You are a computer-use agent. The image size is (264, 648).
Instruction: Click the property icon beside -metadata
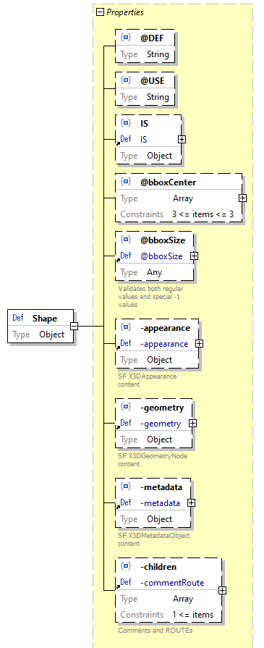(126, 487)
